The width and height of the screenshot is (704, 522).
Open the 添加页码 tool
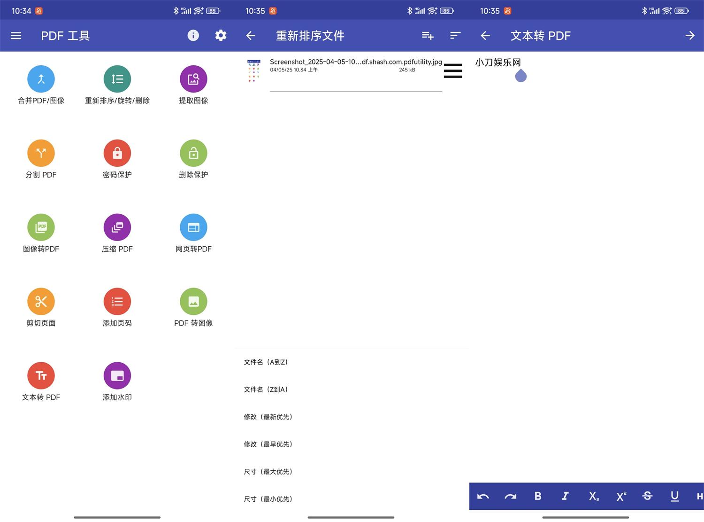[117, 307]
